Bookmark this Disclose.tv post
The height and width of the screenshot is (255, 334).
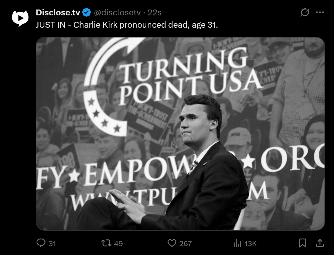point(302,243)
